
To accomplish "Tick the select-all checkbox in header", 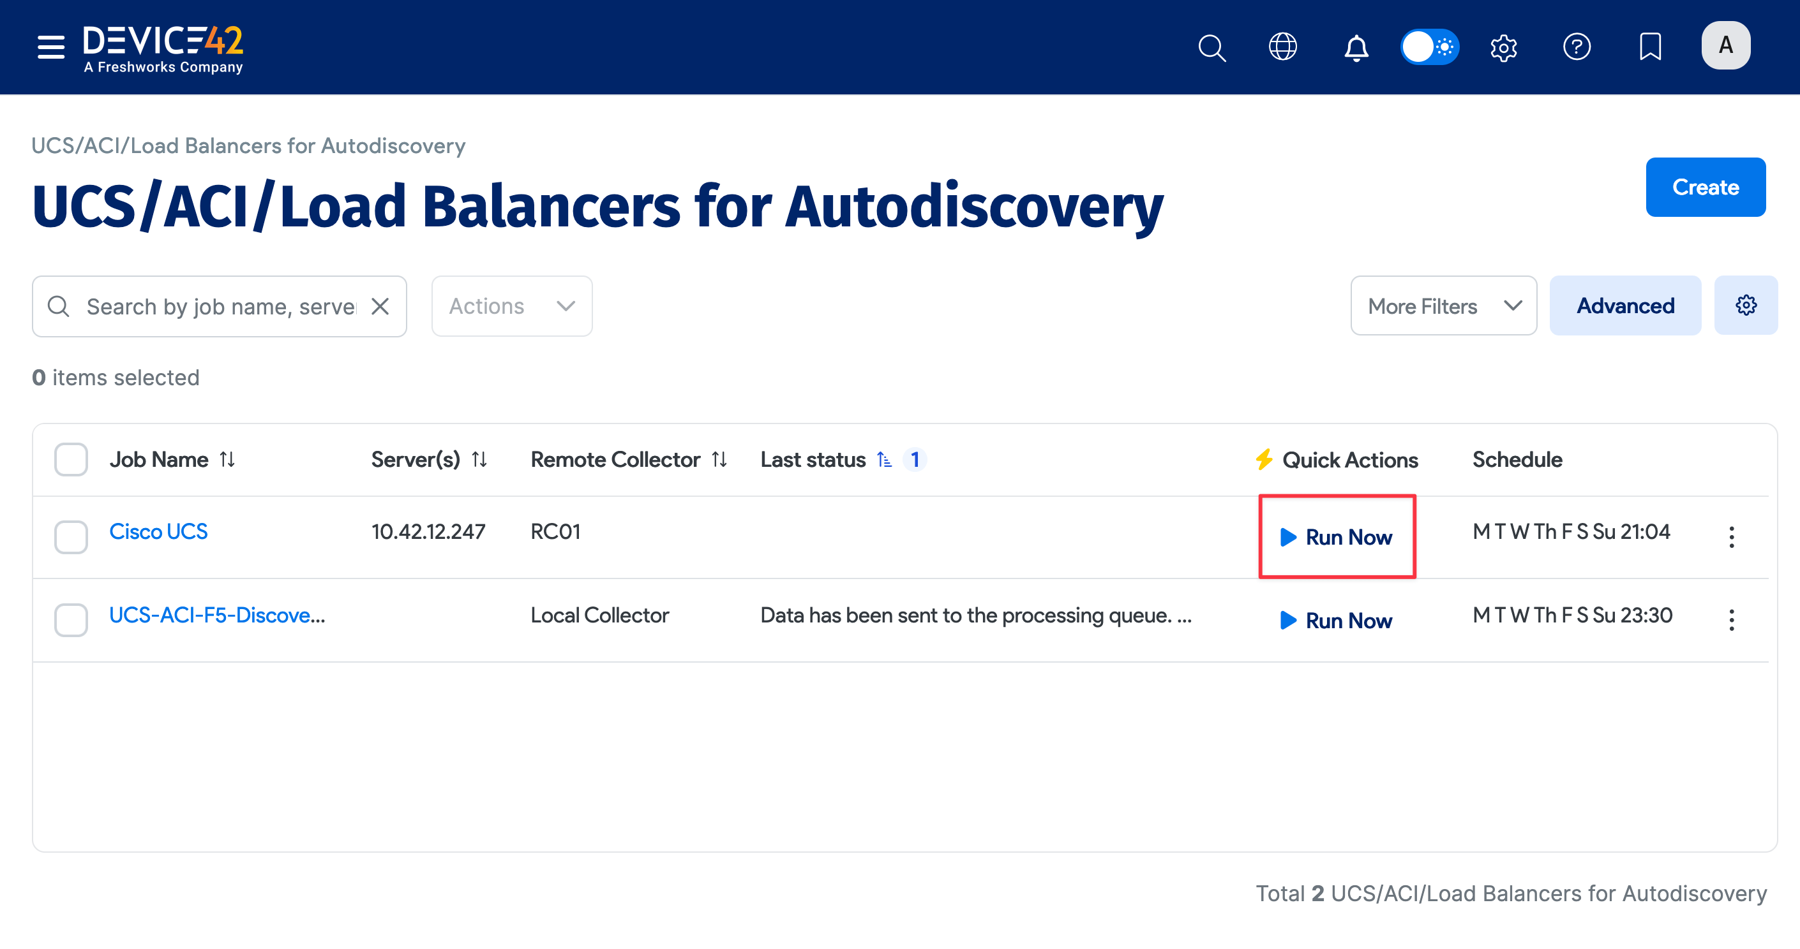I will (x=71, y=459).
